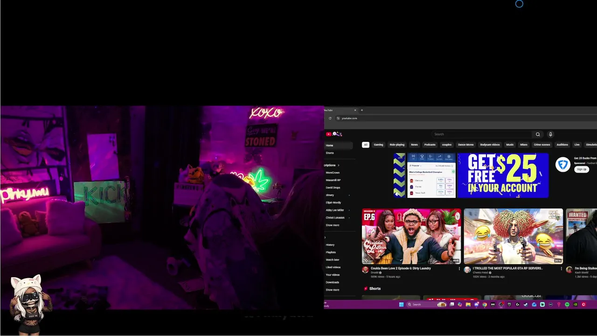The image size is (597, 336).
Task: Switch to Chrome on the taskbar
Action: pos(485,304)
